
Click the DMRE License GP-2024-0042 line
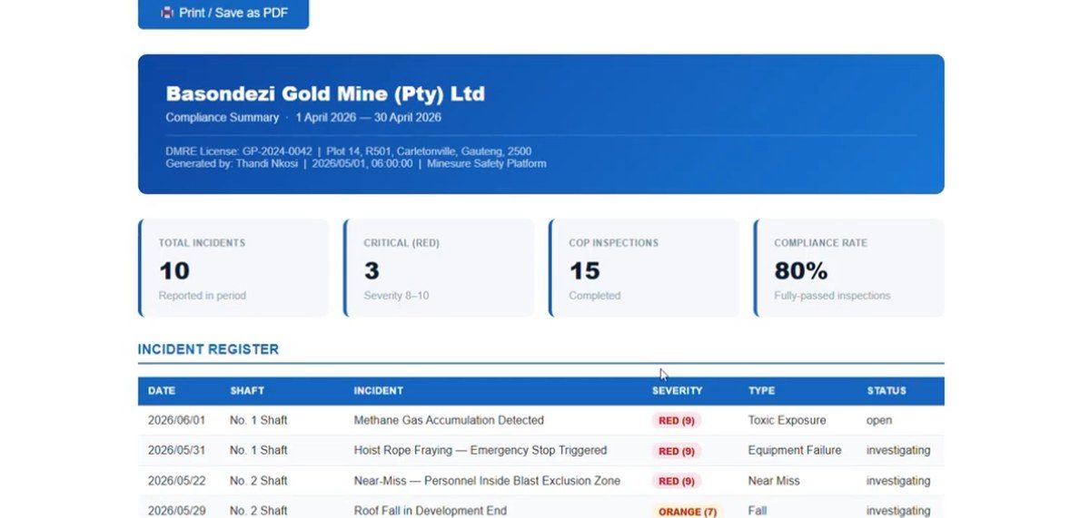[348, 151]
